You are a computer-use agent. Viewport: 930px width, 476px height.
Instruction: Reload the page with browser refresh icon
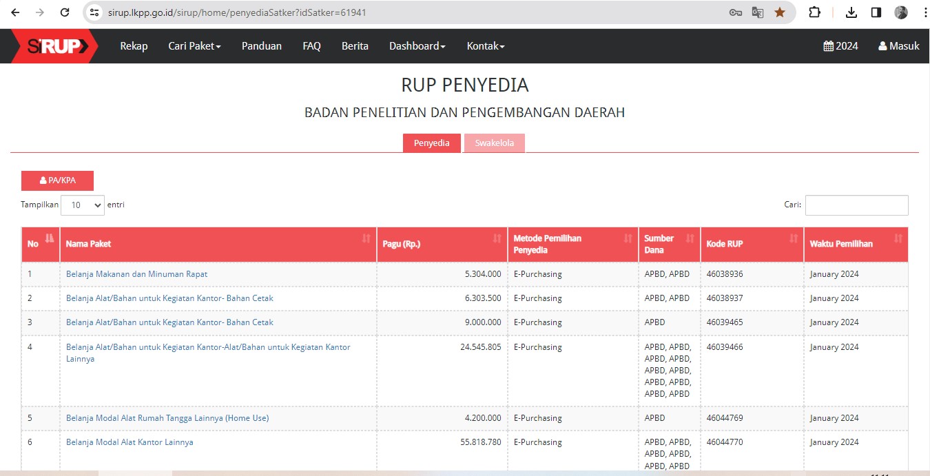[65, 12]
